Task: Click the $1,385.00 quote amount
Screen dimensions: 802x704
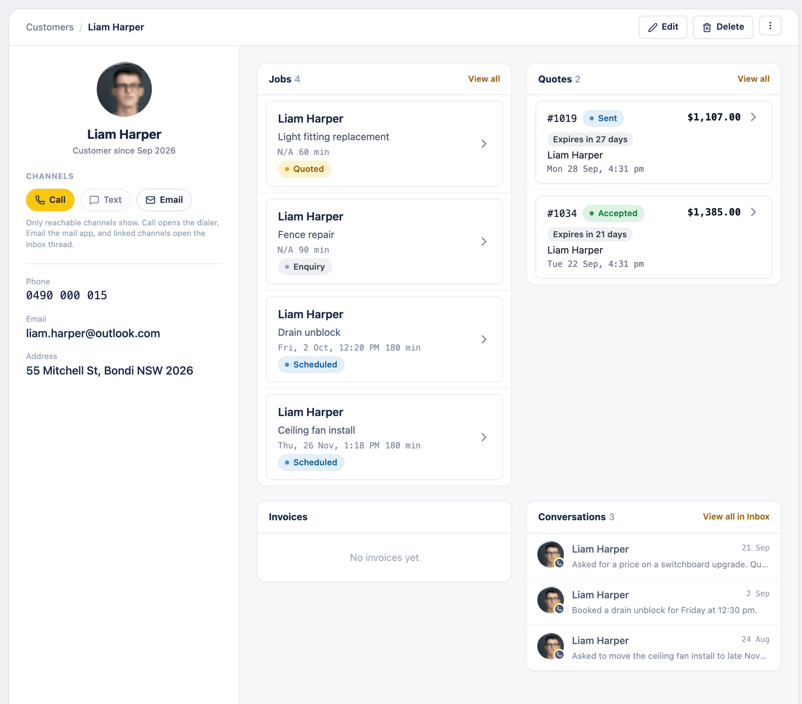Action: 714,212
